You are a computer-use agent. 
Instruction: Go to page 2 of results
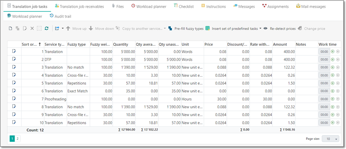(x=17, y=139)
